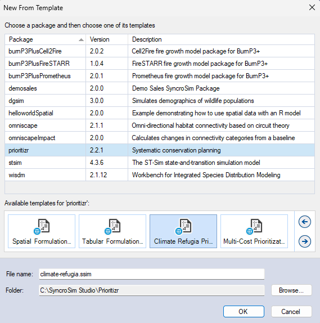Select the wisdm package row

tap(160, 175)
